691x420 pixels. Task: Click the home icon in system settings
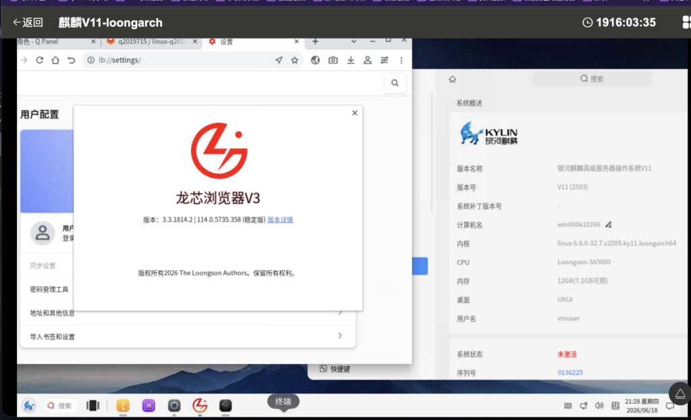click(x=452, y=79)
